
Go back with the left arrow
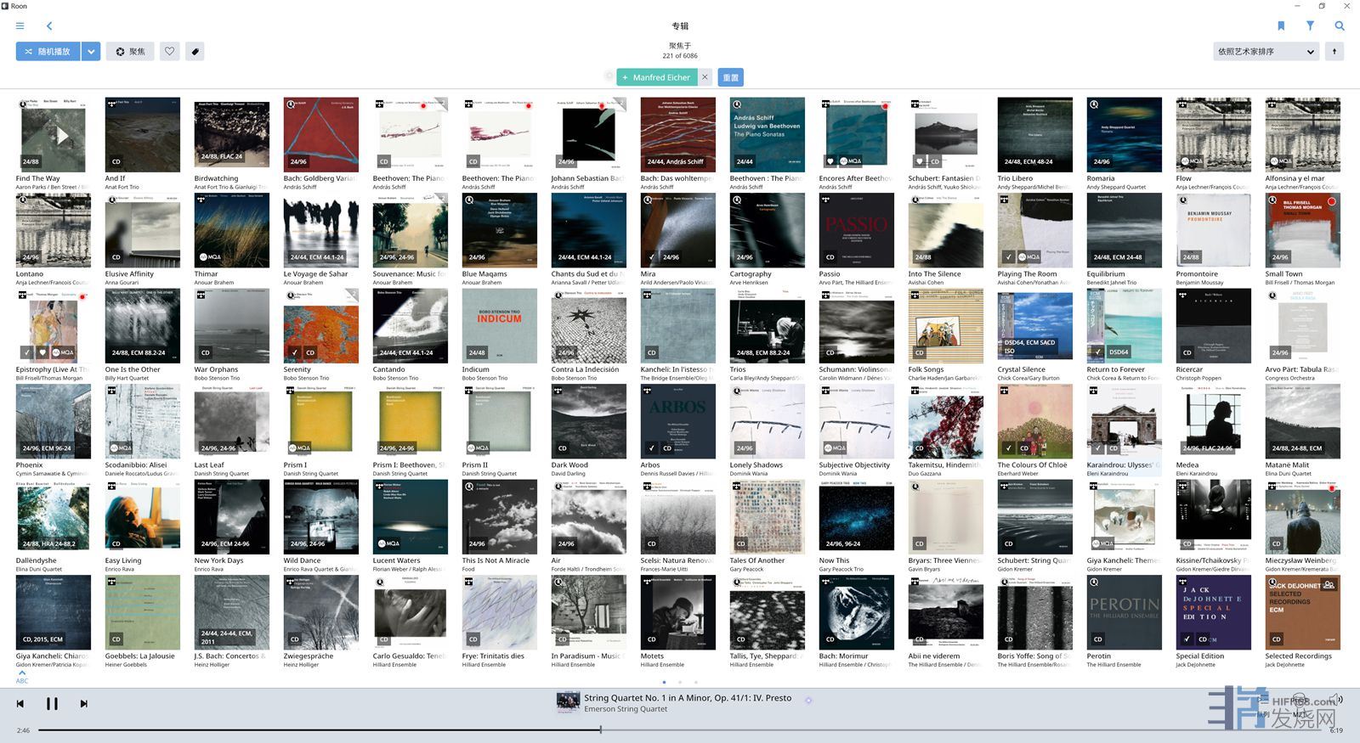click(49, 26)
